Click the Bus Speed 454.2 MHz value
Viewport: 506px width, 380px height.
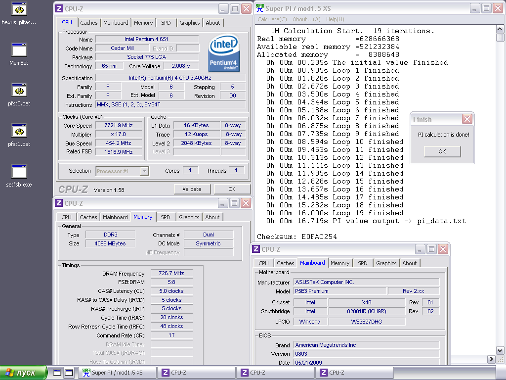pos(119,143)
